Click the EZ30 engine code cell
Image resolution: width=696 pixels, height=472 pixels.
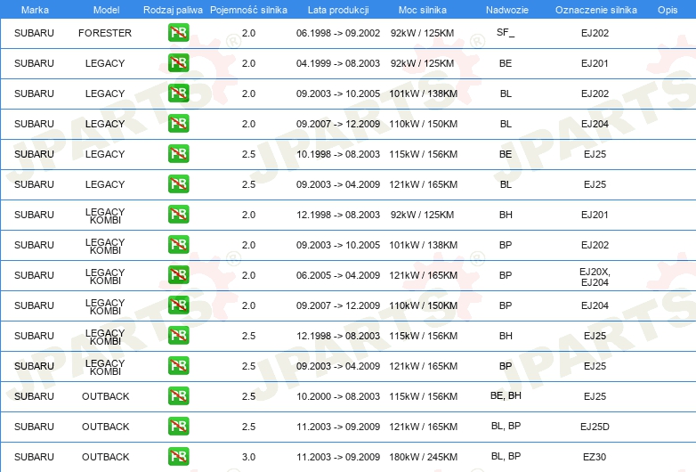[595, 457]
